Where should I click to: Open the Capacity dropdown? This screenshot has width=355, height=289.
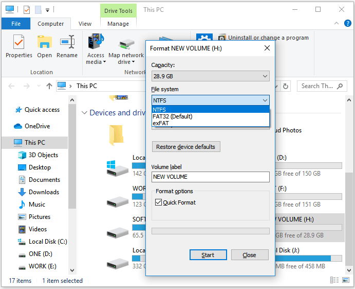210,76
